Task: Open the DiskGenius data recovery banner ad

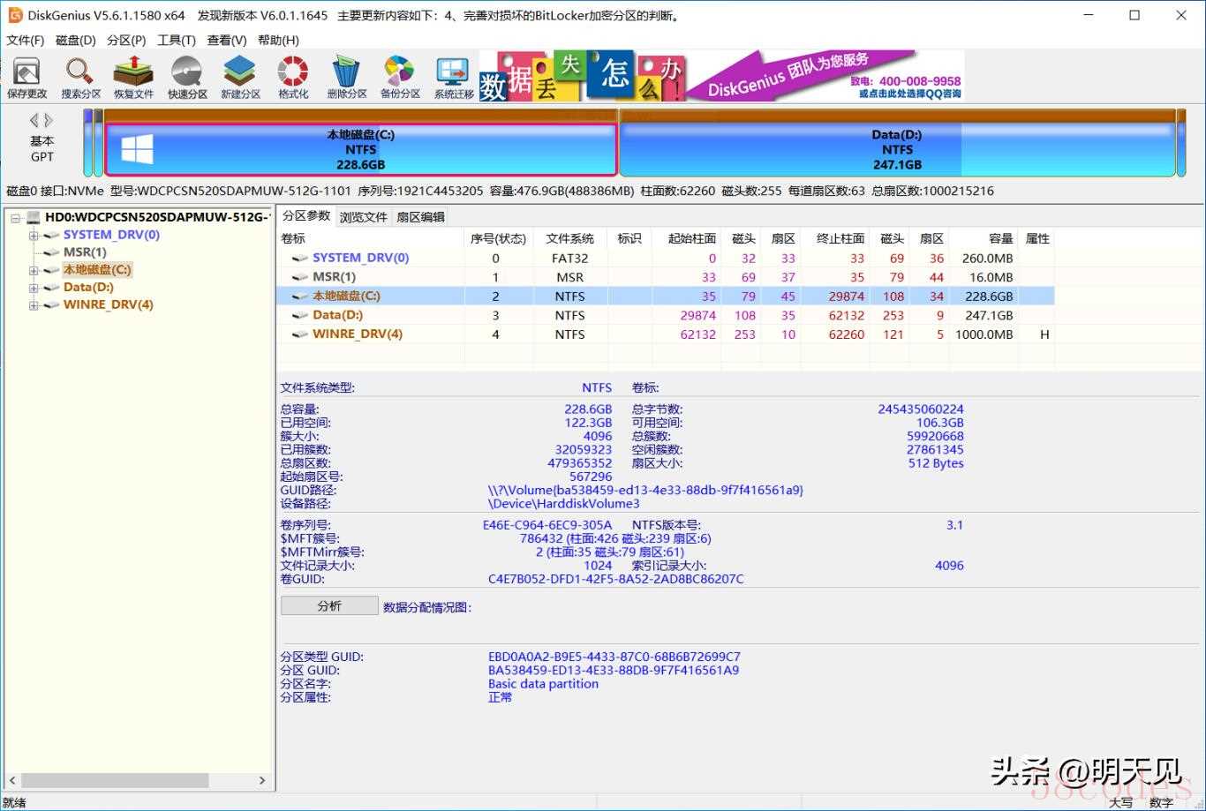Action: click(720, 75)
